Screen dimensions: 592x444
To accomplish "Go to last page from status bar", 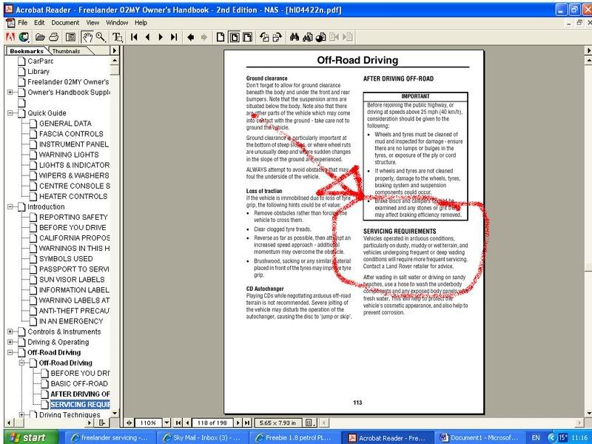I will point(247,423).
